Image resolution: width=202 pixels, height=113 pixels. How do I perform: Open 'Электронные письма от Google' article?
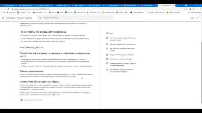coord(121,59)
